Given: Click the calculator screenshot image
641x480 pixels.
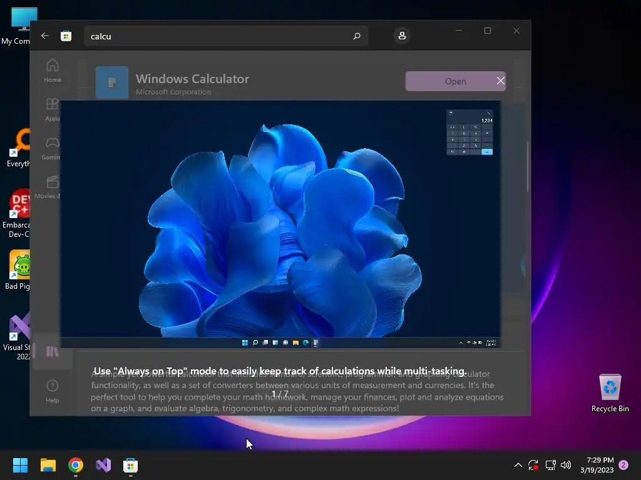Looking at the screenshot, I should pos(280,224).
